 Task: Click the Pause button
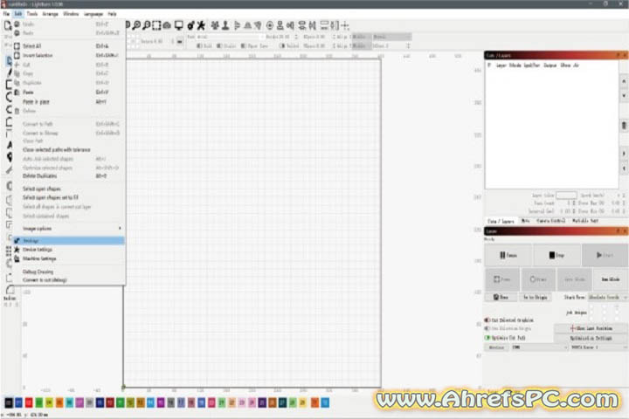coord(508,255)
